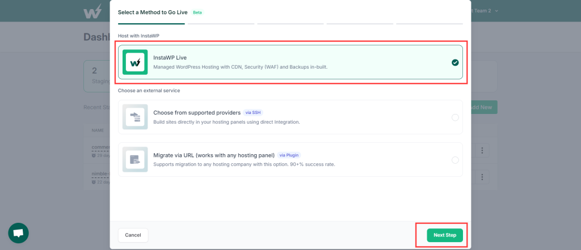Click the InstaWP Live logo icon
581x250 pixels.
(135, 62)
